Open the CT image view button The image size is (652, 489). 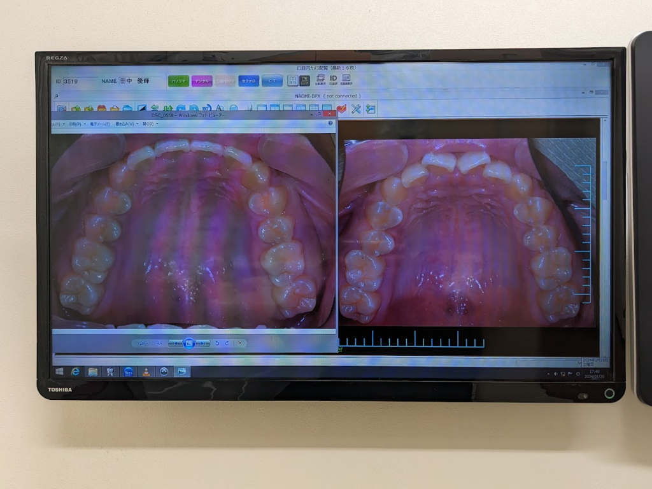click(272, 81)
